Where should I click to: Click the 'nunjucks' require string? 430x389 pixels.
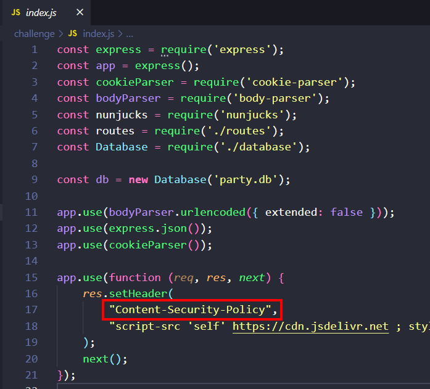(254, 115)
